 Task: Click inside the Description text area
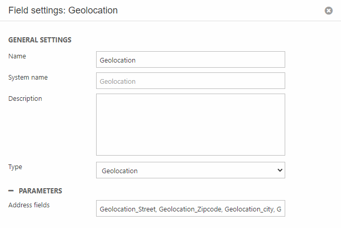click(190, 124)
